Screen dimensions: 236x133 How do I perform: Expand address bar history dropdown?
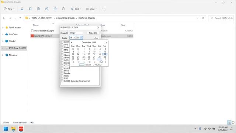click(197, 18)
